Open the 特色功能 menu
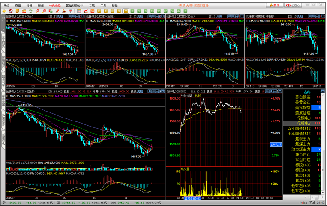 [55, 6]
